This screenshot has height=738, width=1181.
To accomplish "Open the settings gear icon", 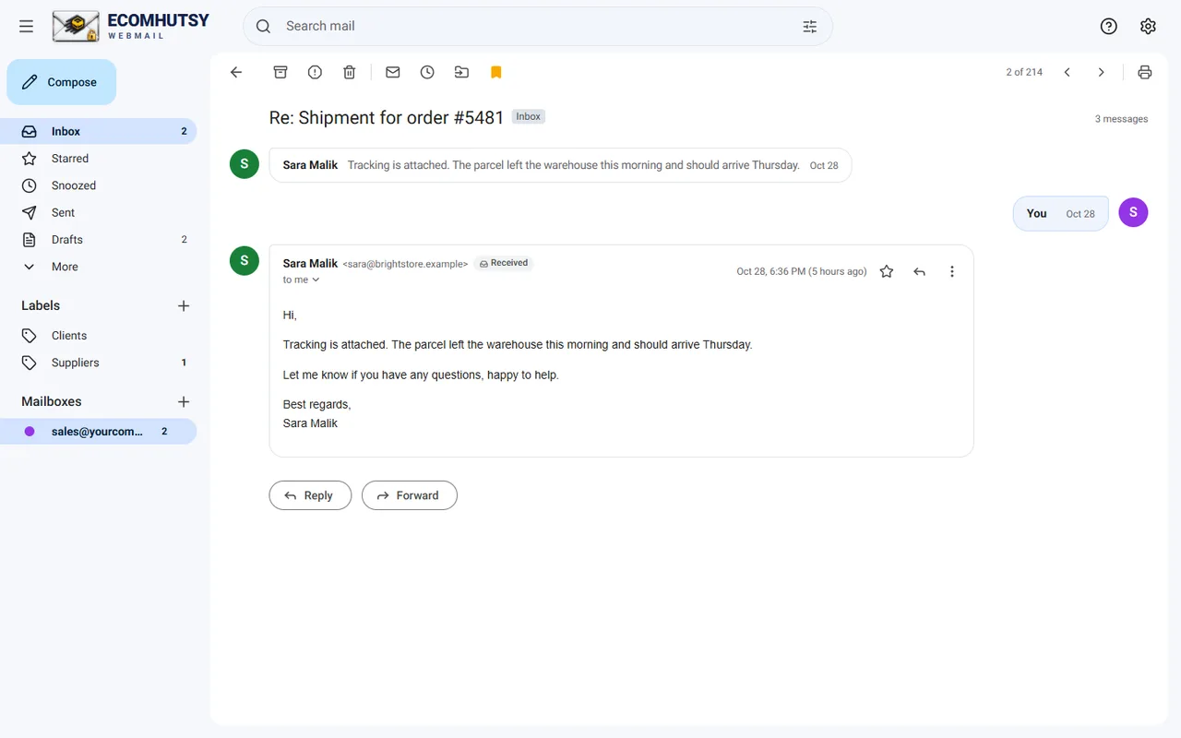I will 1148,27.
